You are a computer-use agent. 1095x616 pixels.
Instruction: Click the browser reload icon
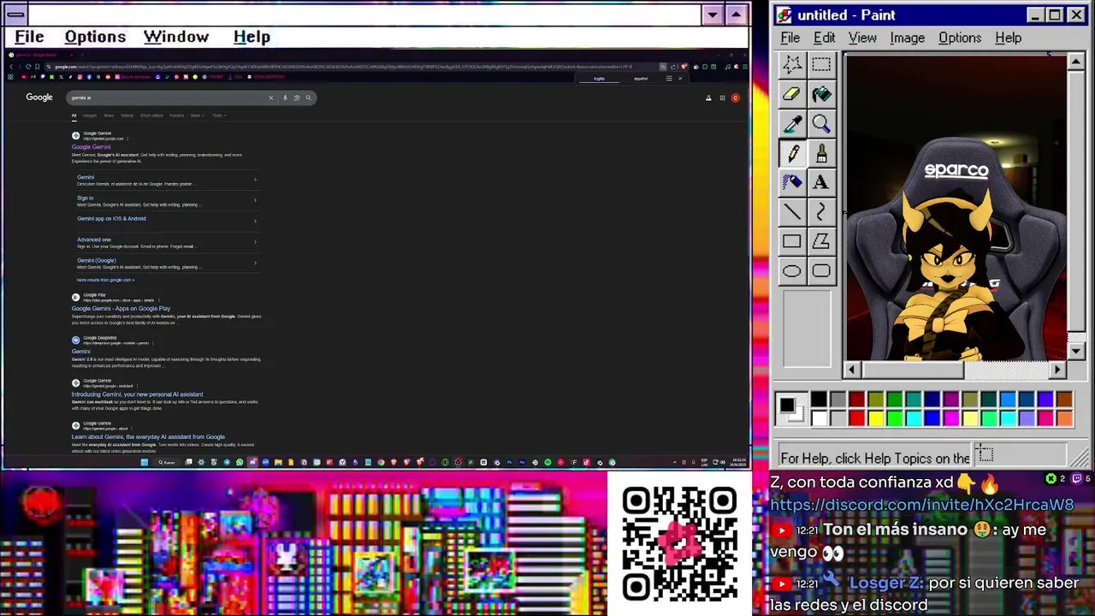click(28, 67)
